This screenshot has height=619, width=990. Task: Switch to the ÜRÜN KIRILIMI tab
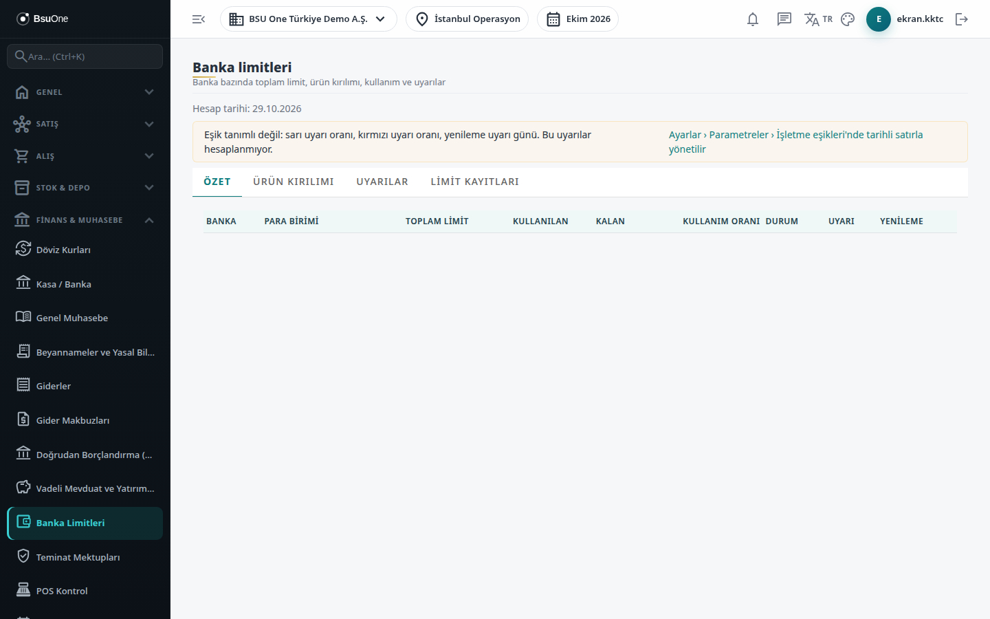294,182
